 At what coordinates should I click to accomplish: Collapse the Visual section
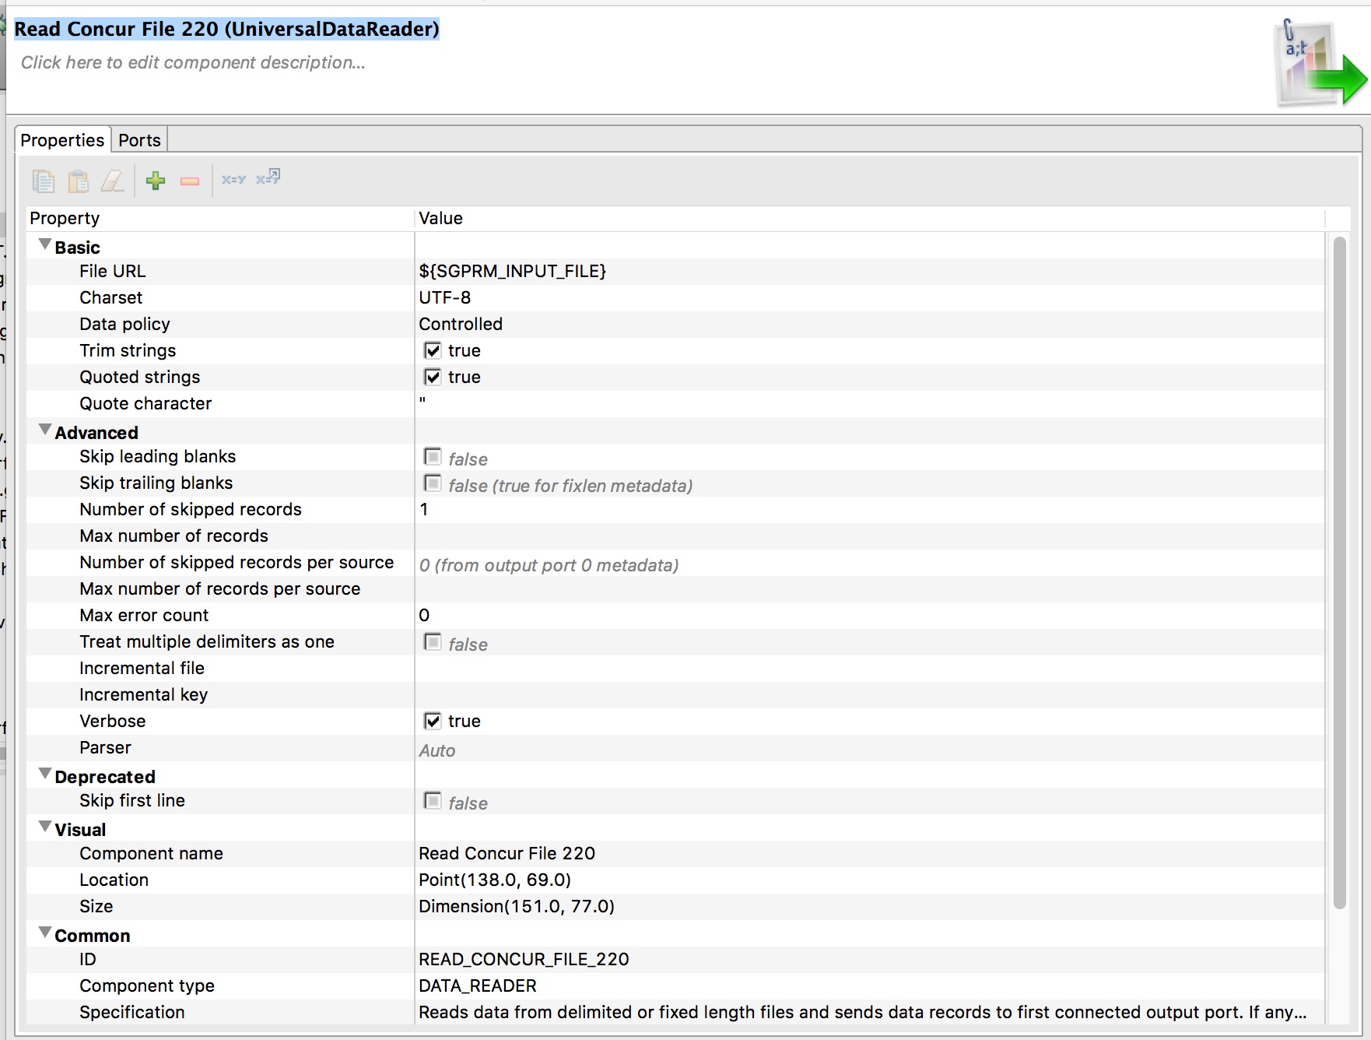[x=44, y=826]
